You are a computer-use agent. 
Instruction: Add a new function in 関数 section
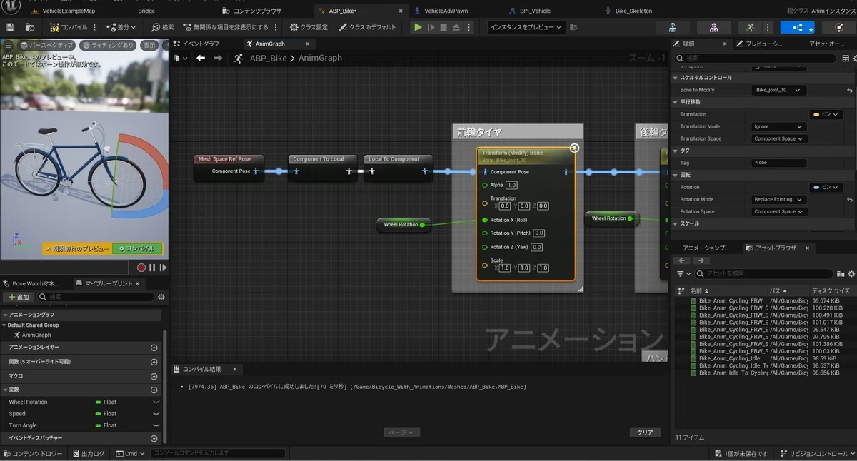click(154, 362)
